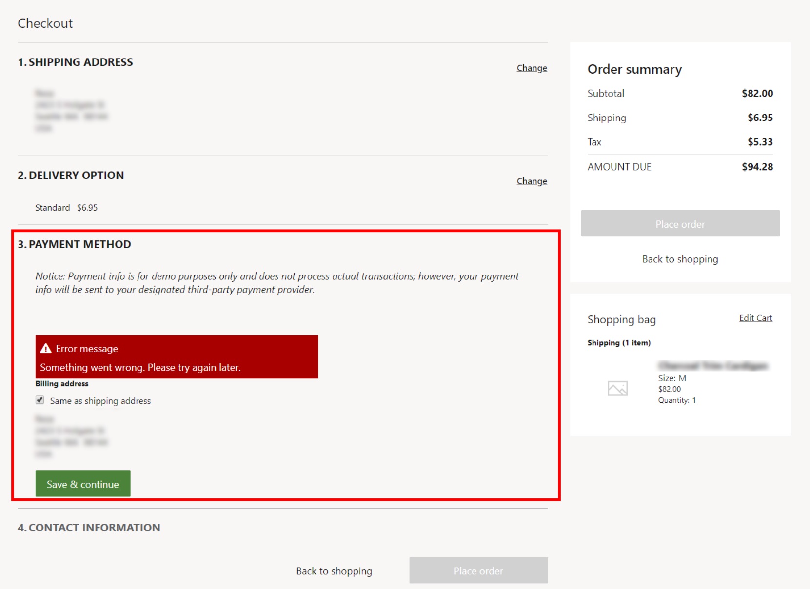The width and height of the screenshot is (810, 589).
Task: Open Edit Cart link in Shopping bag
Action: [755, 318]
